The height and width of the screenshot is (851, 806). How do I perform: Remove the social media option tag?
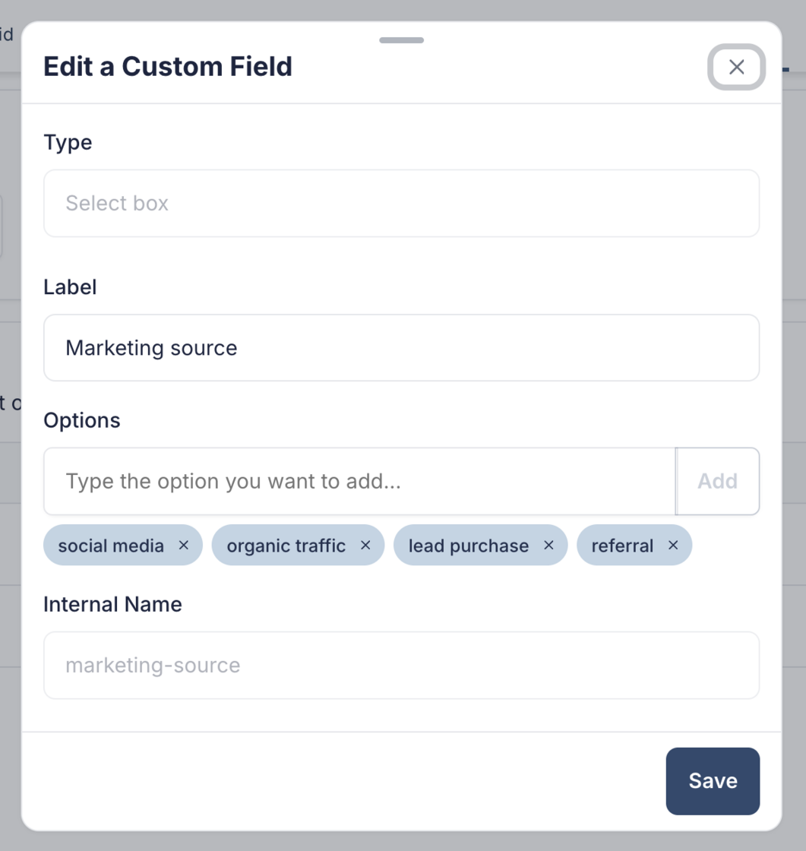pyautogui.click(x=183, y=546)
